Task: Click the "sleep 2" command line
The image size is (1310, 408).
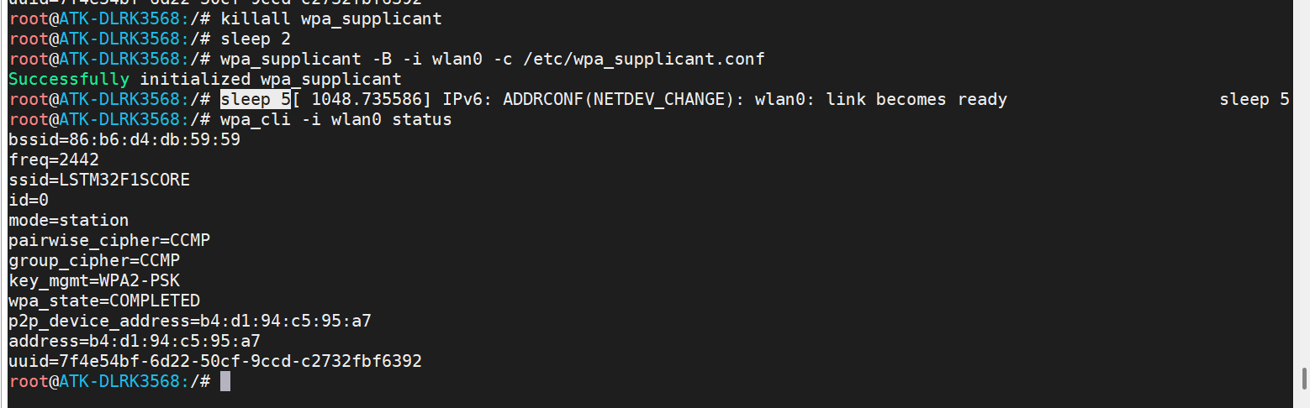Action: pyautogui.click(x=256, y=39)
